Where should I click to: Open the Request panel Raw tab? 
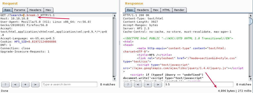pos(7,10)
